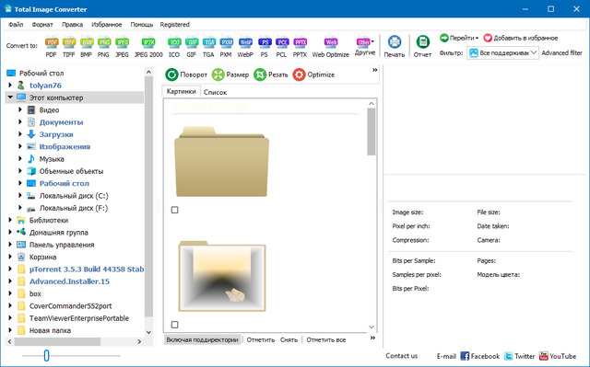This screenshot has width=590, height=367.
Task: Open the Правка menu
Action: (x=72, y=25)
